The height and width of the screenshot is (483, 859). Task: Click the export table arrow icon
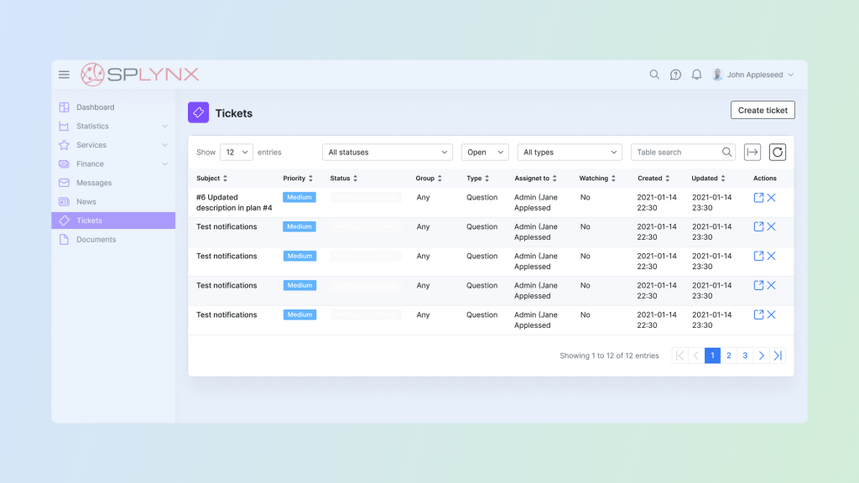point(752,152)
